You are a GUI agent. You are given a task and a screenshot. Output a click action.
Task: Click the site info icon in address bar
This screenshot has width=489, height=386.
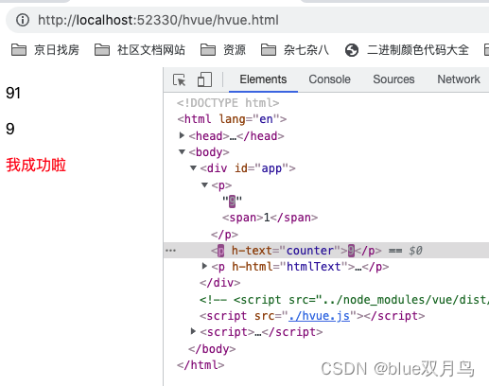[23, 20]
